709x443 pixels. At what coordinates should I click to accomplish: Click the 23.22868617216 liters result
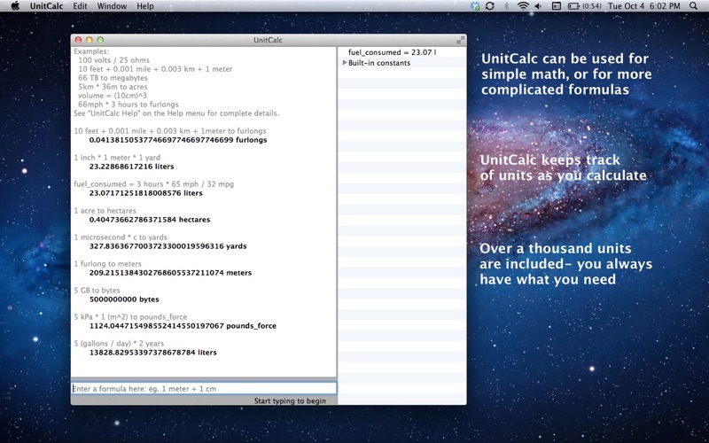click(131, 167)
